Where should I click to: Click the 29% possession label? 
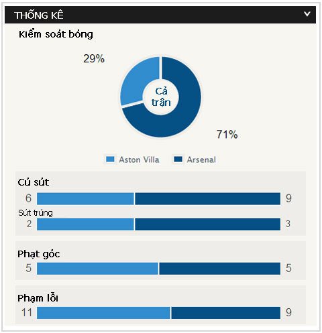pos(94,59)
